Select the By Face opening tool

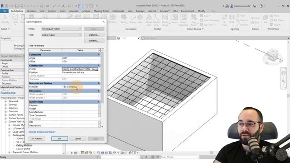click(225, 20)
